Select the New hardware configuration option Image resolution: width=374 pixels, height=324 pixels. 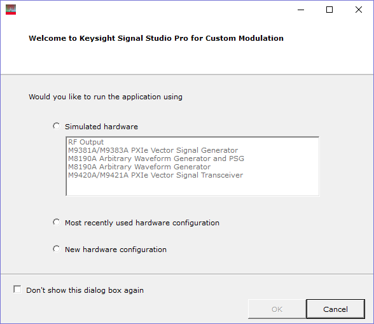click(x=56, y=249)
